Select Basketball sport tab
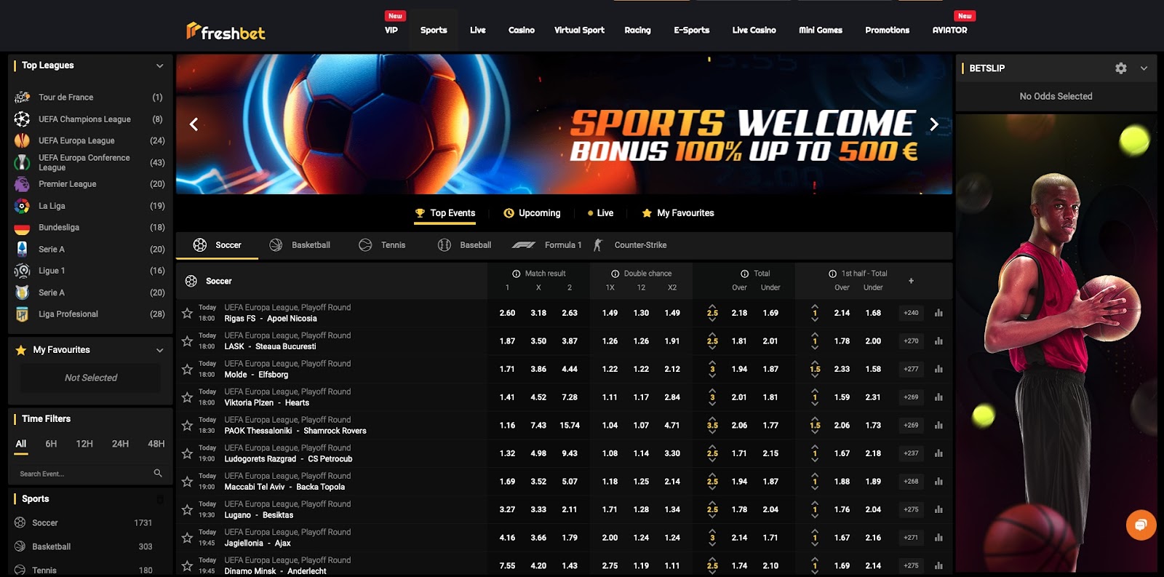The image size is (1164, 577). (300, 245)
